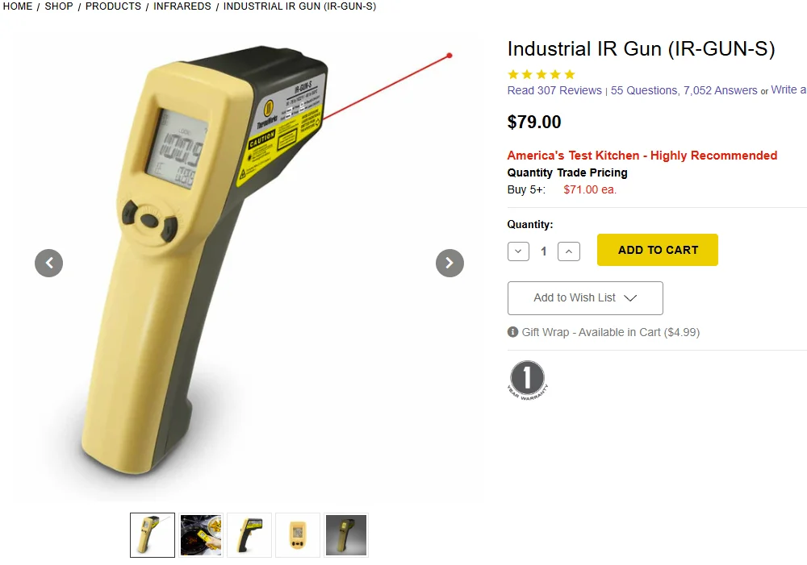
Task: Decrease quantity with the down arrow
Action: pyautogui.click(x=518, y=251)
